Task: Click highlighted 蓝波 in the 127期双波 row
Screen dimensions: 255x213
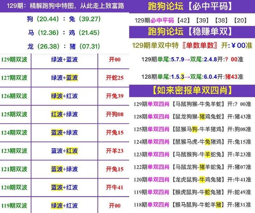Action: pos(72,78)
